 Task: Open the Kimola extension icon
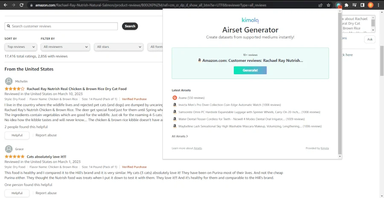[338, 5]
